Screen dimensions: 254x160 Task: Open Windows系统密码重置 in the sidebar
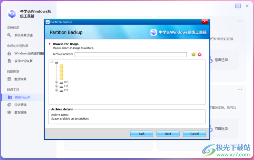tap(29, 53)
